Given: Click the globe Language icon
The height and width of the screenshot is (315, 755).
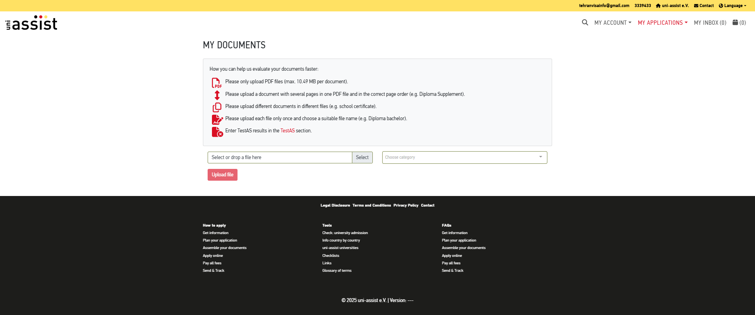Looking at the screenshot, I should (721, 6).
